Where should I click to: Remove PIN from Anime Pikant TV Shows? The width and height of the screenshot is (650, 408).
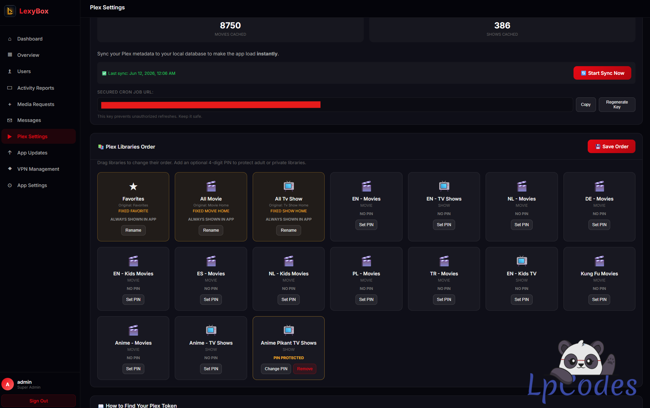305,369
